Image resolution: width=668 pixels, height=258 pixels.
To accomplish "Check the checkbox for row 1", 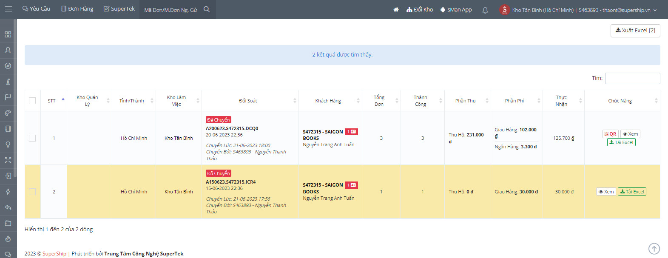I will click(x=32, y=138).
